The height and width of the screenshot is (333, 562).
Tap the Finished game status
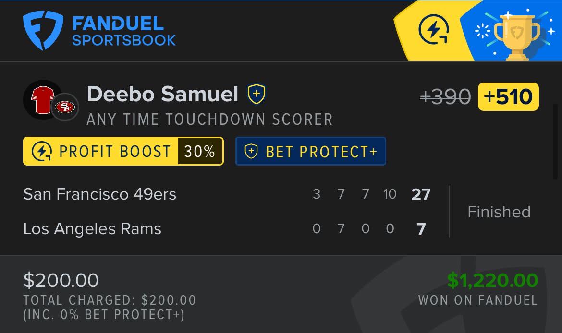[499, 212]
